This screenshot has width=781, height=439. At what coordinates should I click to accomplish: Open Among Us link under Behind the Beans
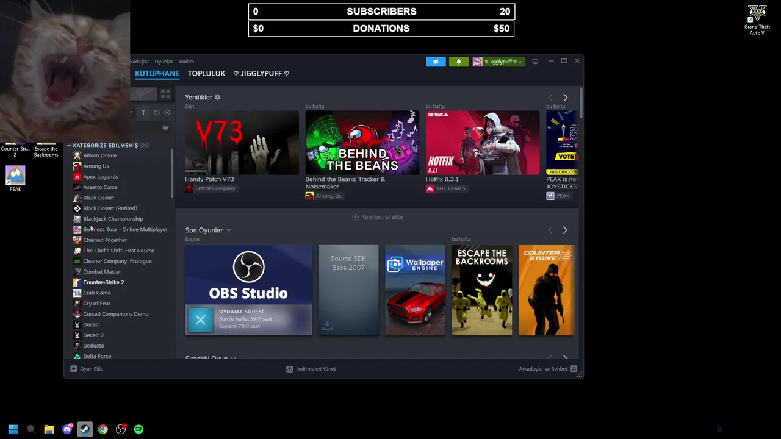[x=323, y=196]
